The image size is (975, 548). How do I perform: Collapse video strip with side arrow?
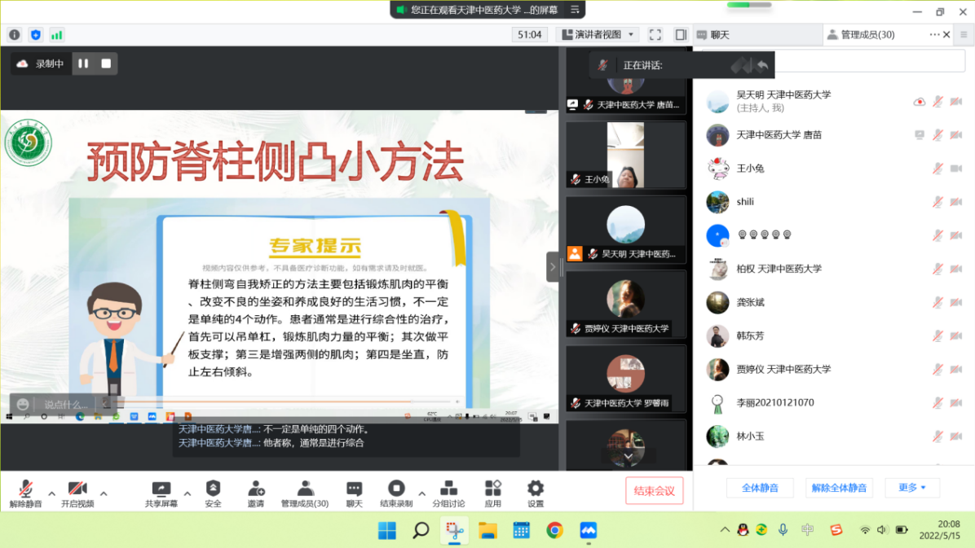[552, 267]
